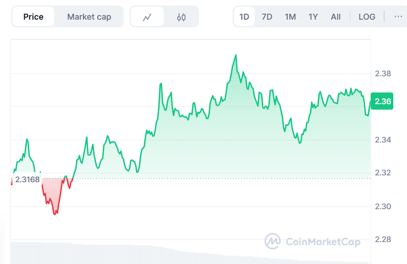Switch to line chart view

pyautogui.click(x=147, y=17)
